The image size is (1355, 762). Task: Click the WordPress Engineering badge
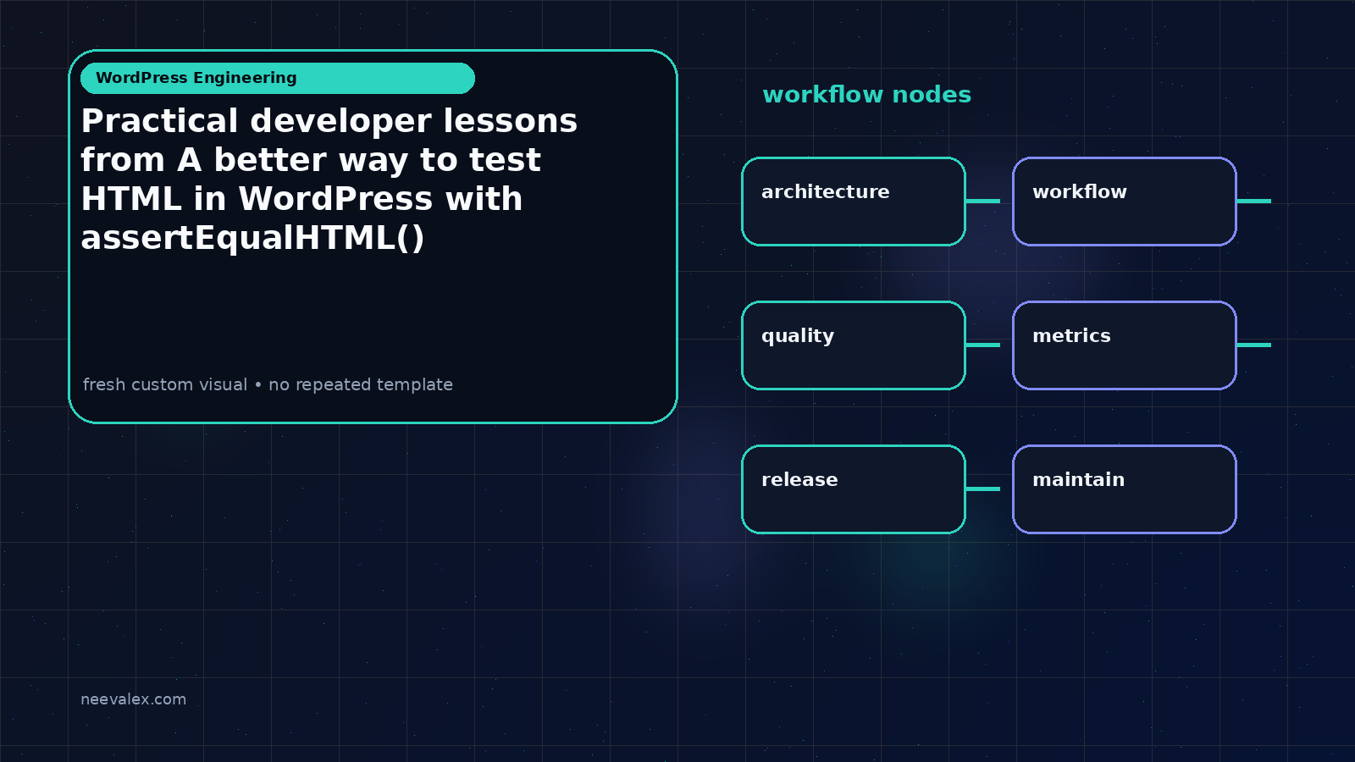point(278,78)
